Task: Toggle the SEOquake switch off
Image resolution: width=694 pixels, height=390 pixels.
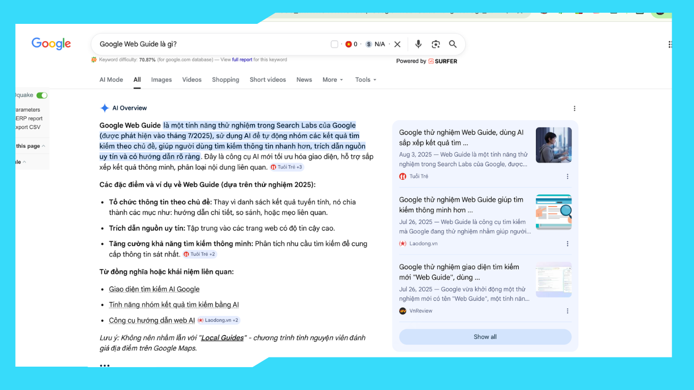Action: (x=42, y=95)
